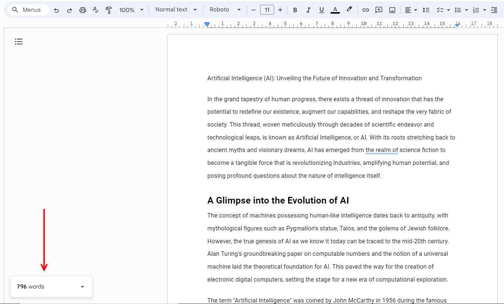Image resolution: width=504 pixels, height=304 pixels.
Task: Decrease font size with minus button
Action: (x=253, y=10)
